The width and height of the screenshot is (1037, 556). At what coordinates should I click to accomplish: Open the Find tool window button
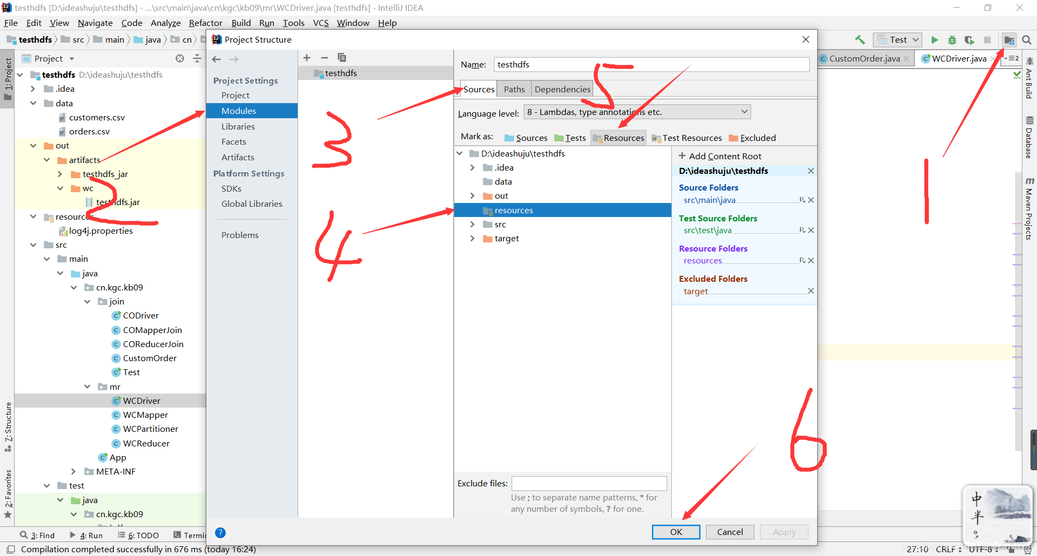coord(37,535)
